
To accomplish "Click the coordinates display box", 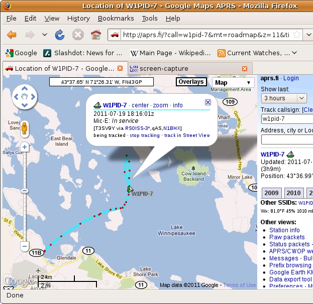I will (101, 82).
